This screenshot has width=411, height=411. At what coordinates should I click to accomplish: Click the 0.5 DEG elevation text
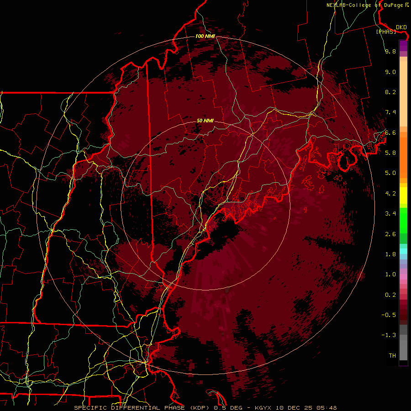pos(228,408)
